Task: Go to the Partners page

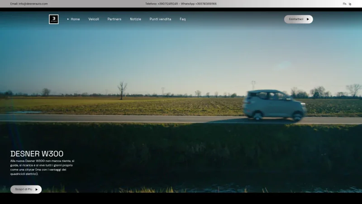Action: [x=114, y=19]
